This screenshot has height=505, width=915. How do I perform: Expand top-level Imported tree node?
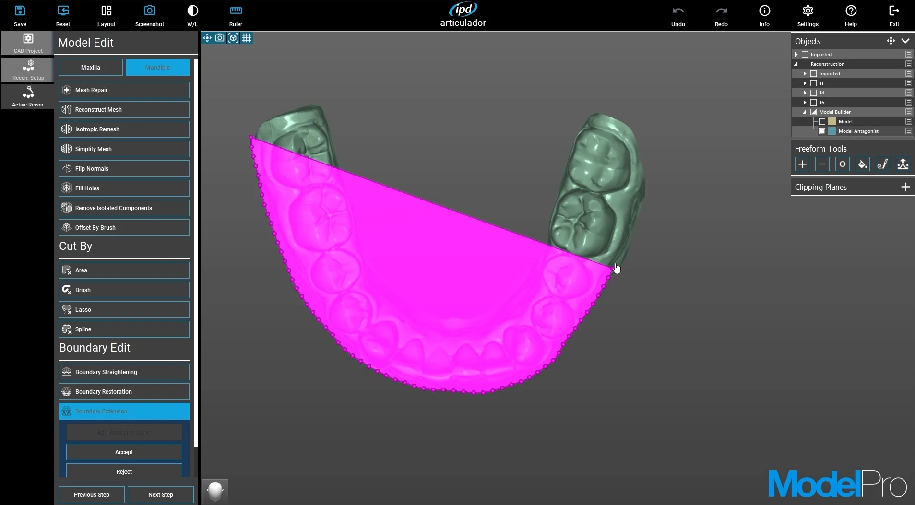[x=796, y=55]
